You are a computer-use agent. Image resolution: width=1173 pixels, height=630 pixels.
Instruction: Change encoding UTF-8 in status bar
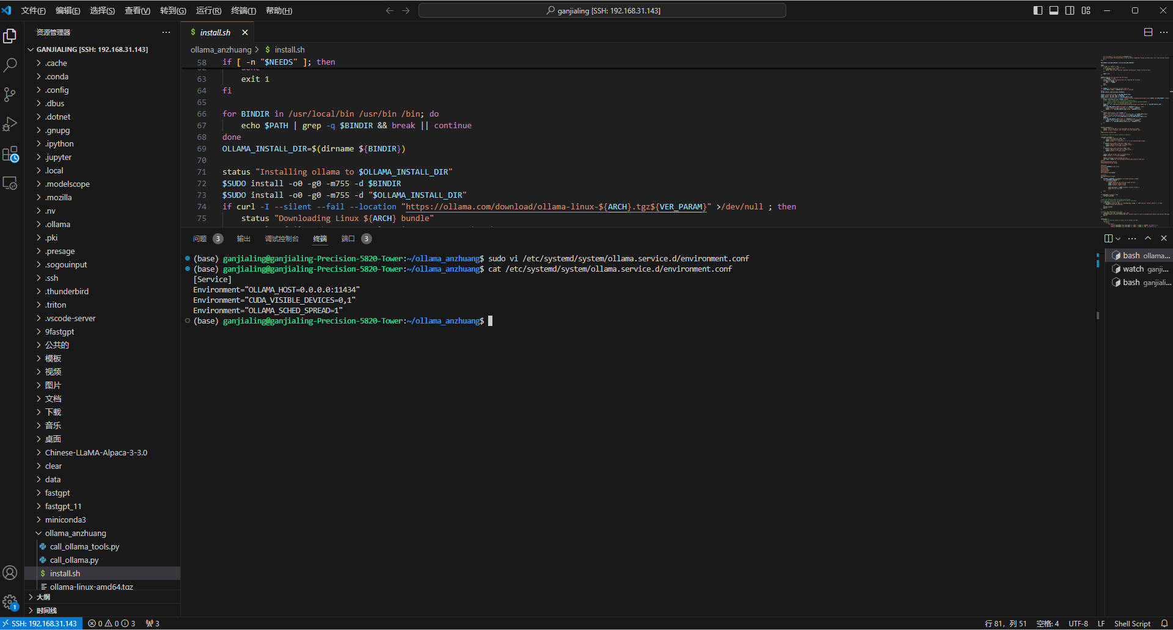(x=1078, y=623)
